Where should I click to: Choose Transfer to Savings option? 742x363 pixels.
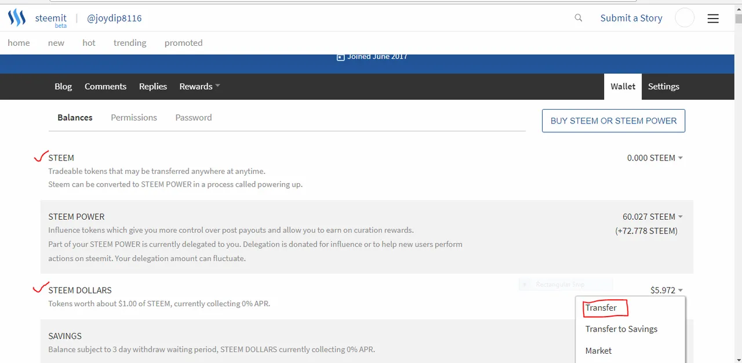[x=621, y=329]
